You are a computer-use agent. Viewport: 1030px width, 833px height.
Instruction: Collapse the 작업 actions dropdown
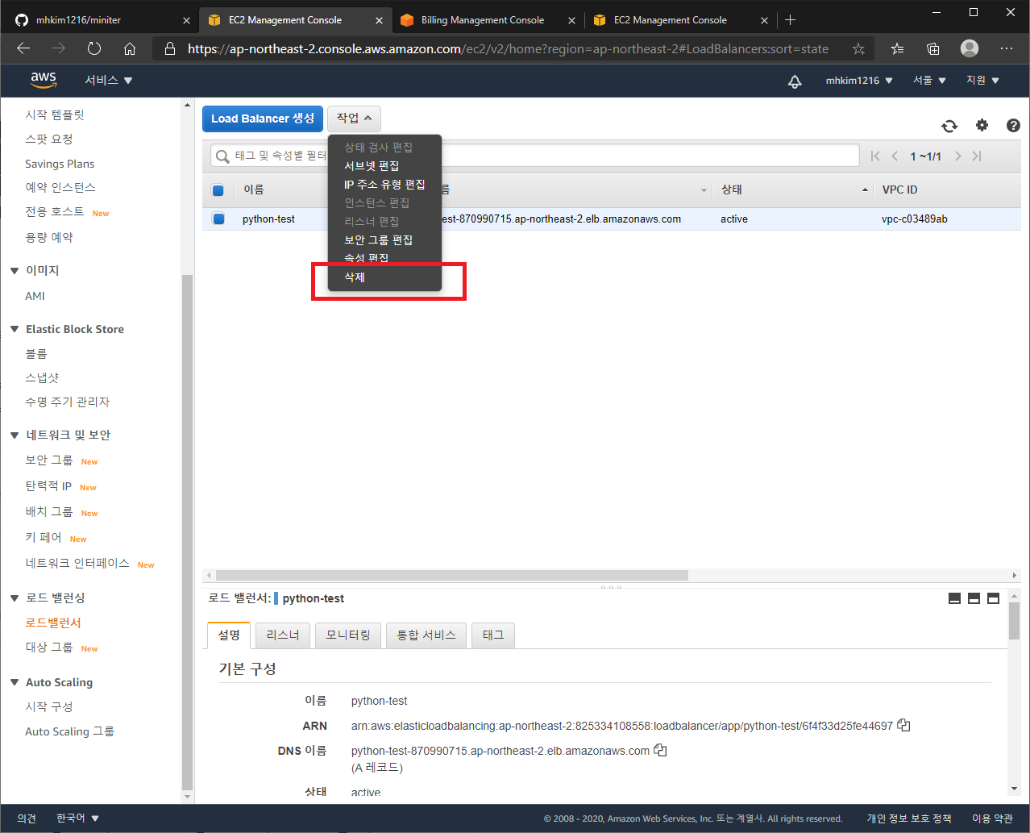click(x=354, y=119)
